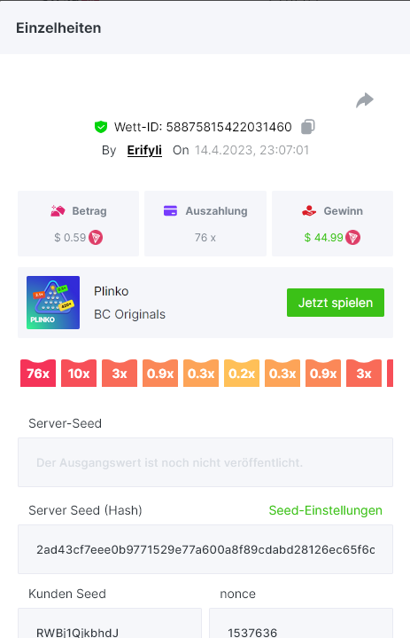
Task: Open the Seed-Einstellungen link
Action: pos(326,510)
